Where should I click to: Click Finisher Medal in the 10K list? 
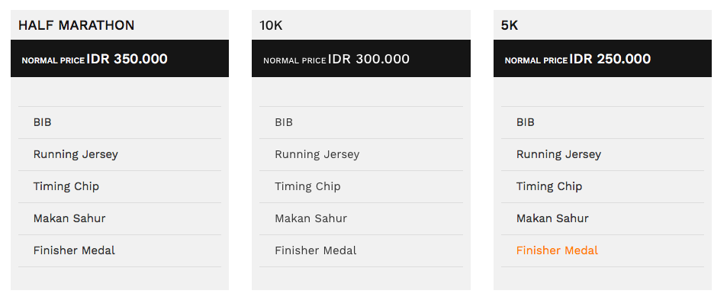(316, 250)
